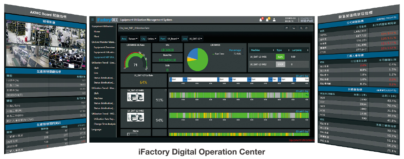Open Utilization Rate Rep... sidebar item
The height and width of the screenshot is (159, 404).
(x=104, y=119)
